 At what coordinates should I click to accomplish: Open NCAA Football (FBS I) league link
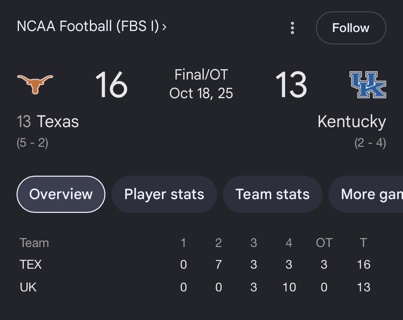click(88, 26)
